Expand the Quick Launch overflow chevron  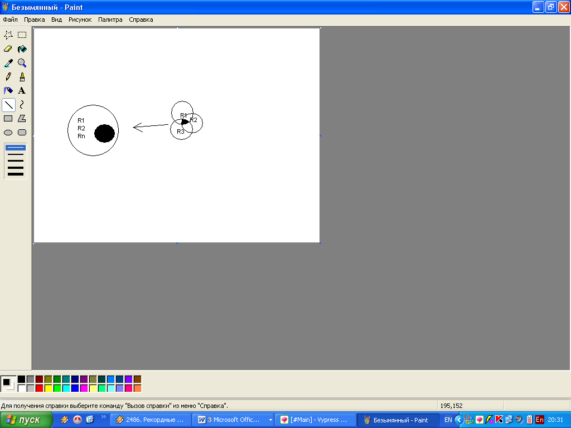tap(103, 417)
